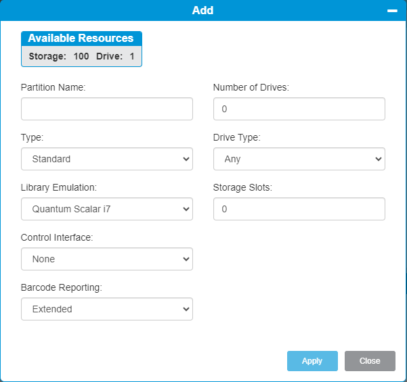Click the "Storage Slots:" label
407x382 pixels.
tap(242, 187)
